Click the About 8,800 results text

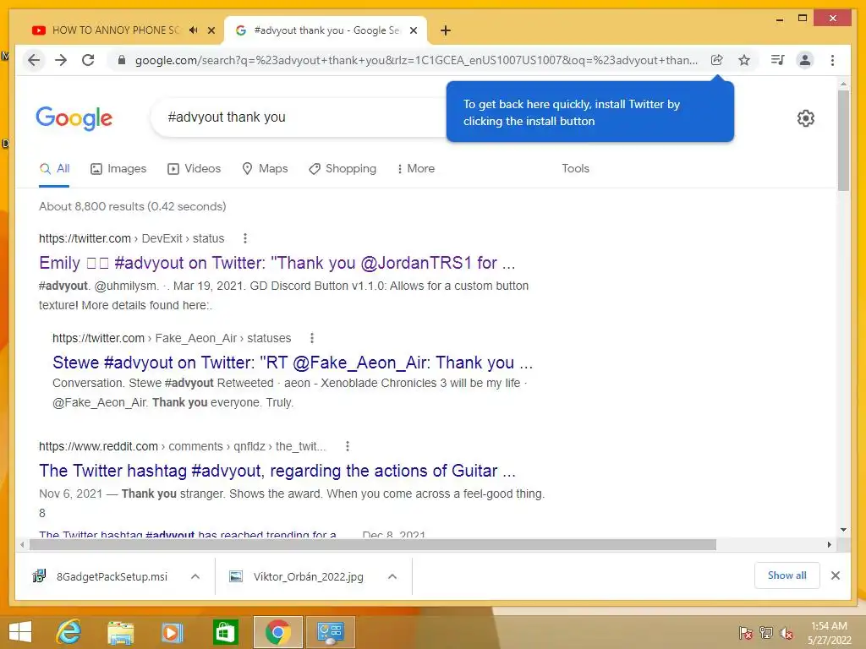tap(132, 206)
